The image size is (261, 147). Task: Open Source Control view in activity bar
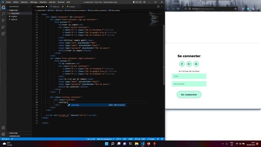coord(3,20)
